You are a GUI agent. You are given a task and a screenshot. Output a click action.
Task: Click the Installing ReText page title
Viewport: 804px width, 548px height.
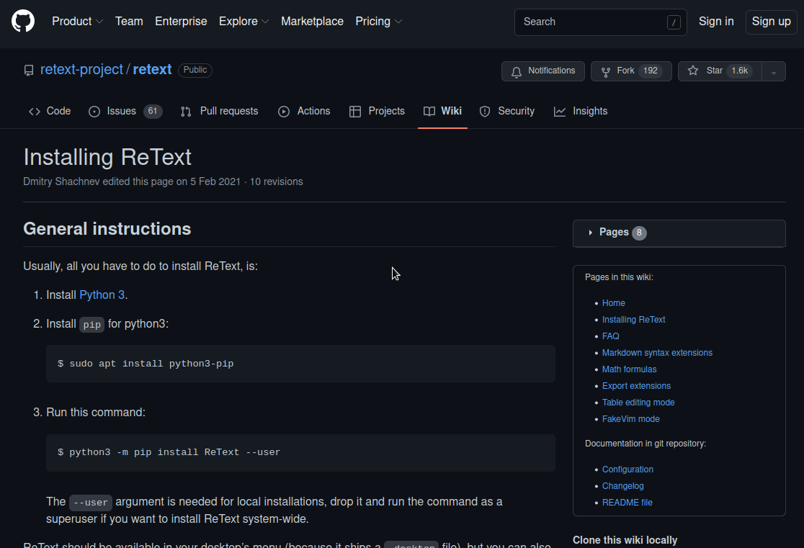click(107, 158)
